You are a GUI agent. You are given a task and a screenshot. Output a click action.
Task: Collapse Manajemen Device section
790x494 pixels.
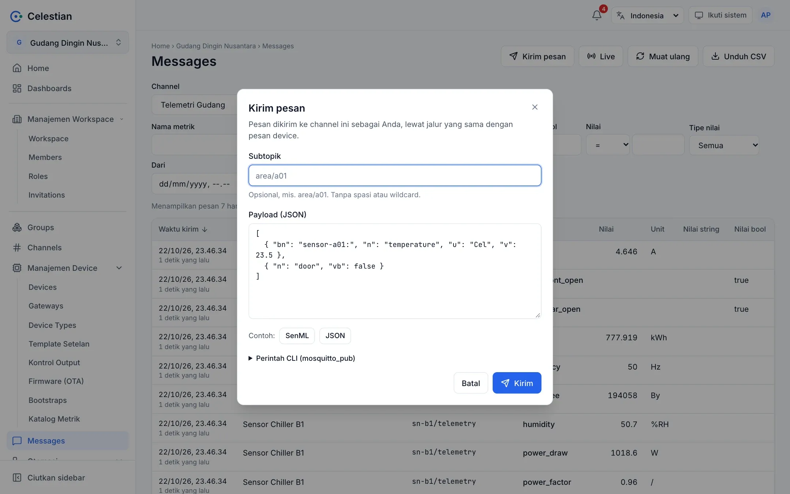click(68, 268)
